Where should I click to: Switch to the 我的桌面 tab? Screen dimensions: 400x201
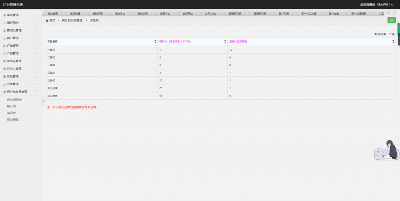click(x=53, y=14)
